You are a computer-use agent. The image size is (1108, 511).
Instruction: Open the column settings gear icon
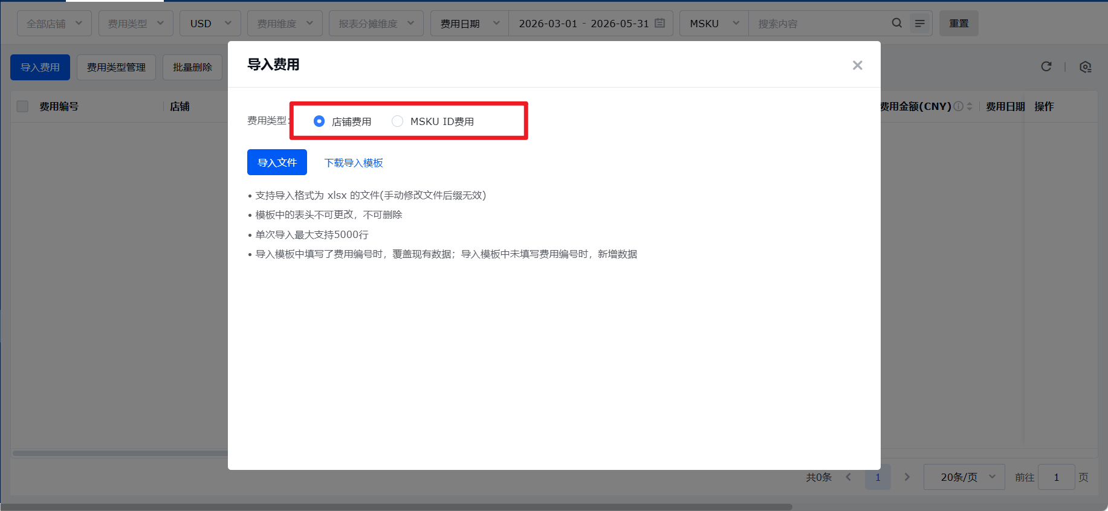pyautogui.click(x=1085, y=67)
